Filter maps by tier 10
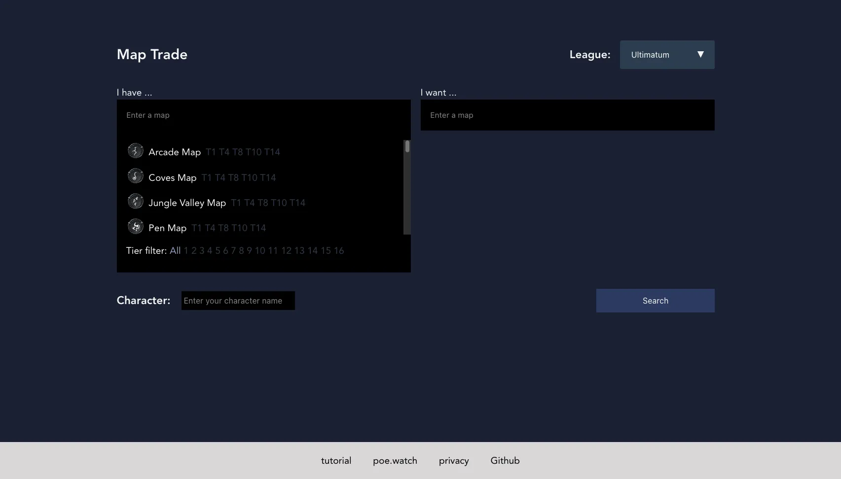Image resolution: width=841 pixels, height=479 pixels. point(260,251)
